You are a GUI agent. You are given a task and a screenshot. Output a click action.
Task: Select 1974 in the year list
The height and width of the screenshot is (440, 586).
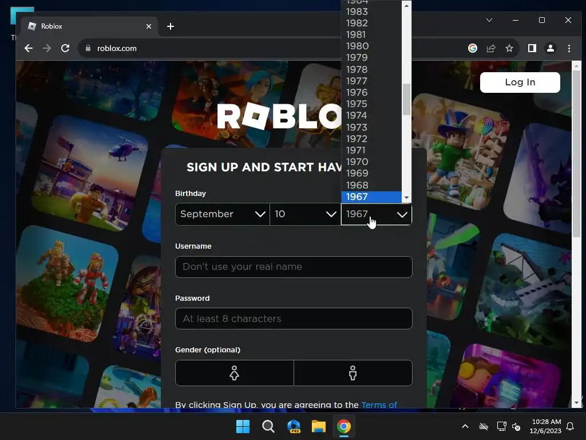371,116
